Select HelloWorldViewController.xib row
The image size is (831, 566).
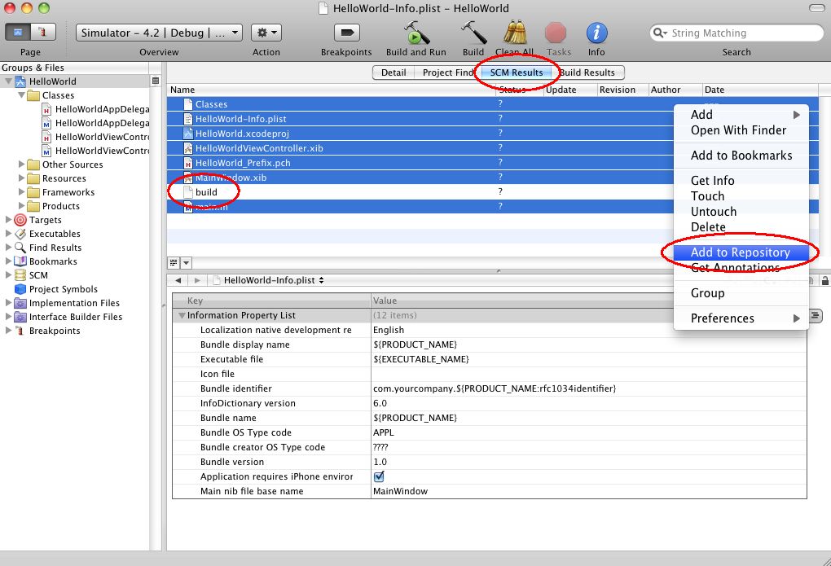pos(493,148)
